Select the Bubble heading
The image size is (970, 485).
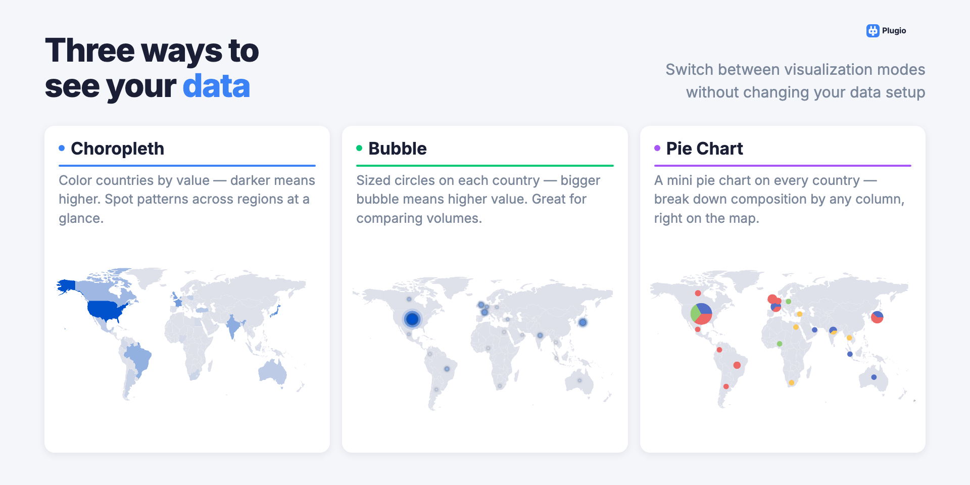point(397,149)
